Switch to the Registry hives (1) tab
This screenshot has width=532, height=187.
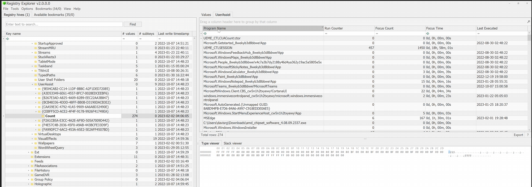coord(17,15)
